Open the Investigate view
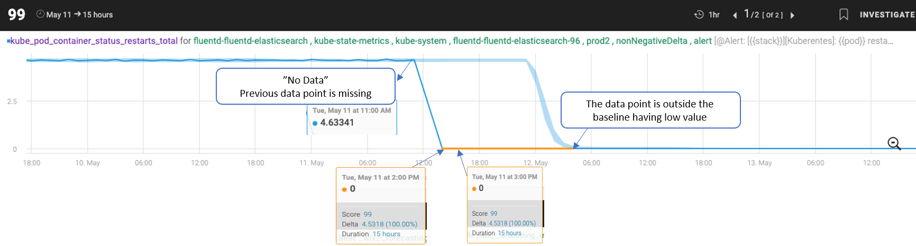This screenshot has width=916, height=246. coord(887,15)
